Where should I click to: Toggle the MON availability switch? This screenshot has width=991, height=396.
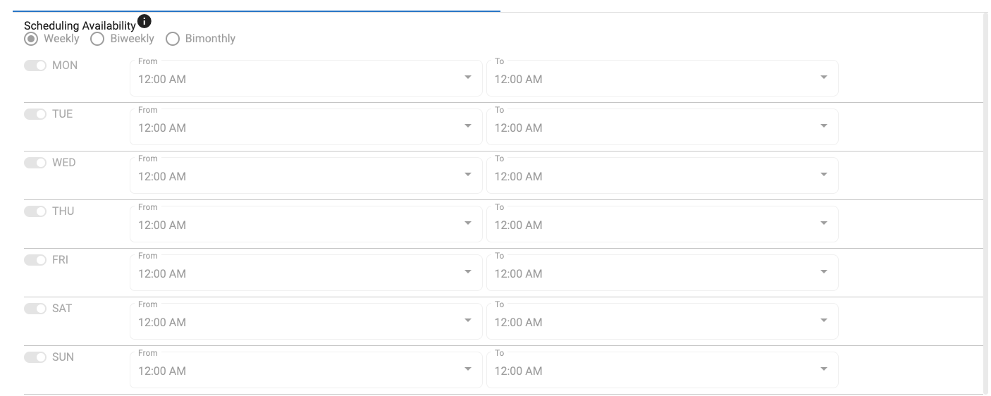coord(35,66)
